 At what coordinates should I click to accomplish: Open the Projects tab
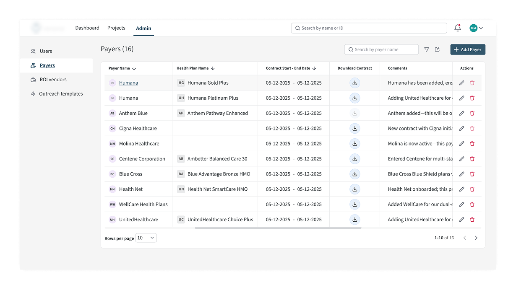click(x=116, y=28)
